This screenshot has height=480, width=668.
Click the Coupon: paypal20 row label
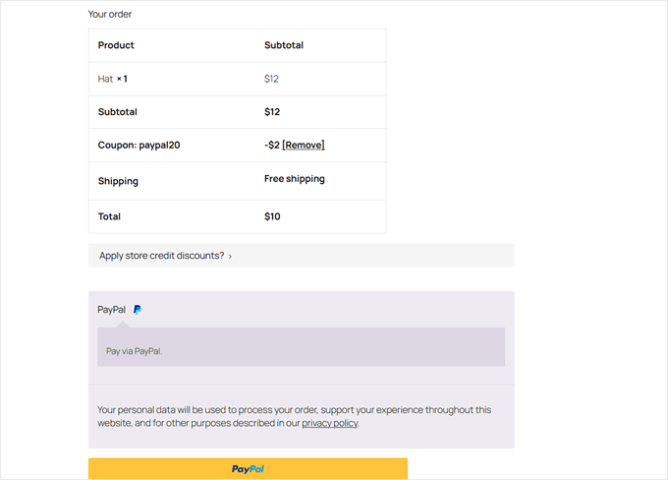click(x=139, y=145)
